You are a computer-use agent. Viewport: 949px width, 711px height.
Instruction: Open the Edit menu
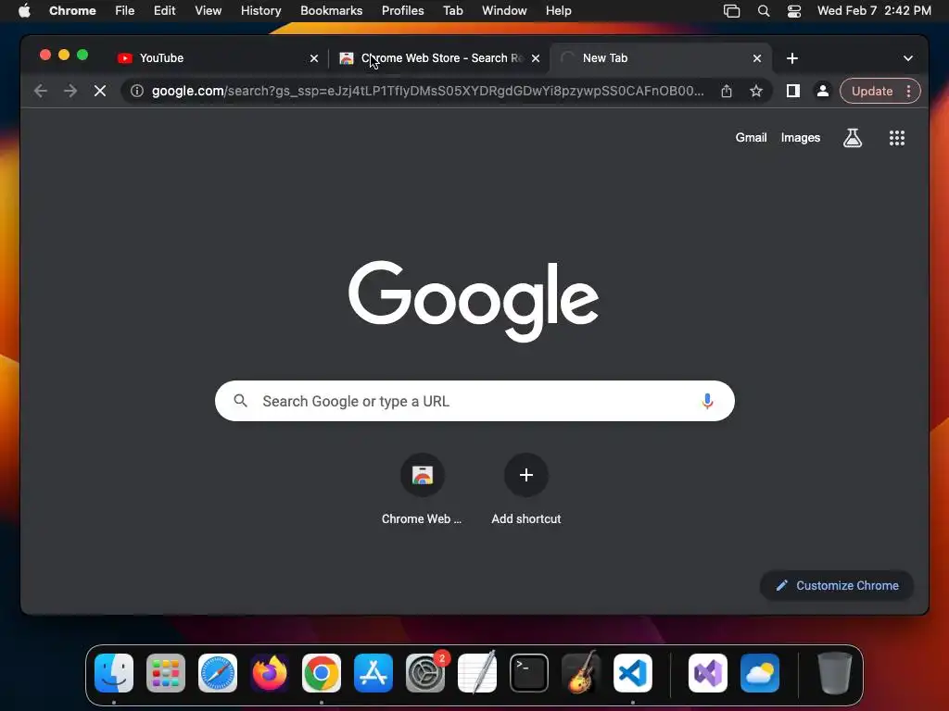coord(164,10)
